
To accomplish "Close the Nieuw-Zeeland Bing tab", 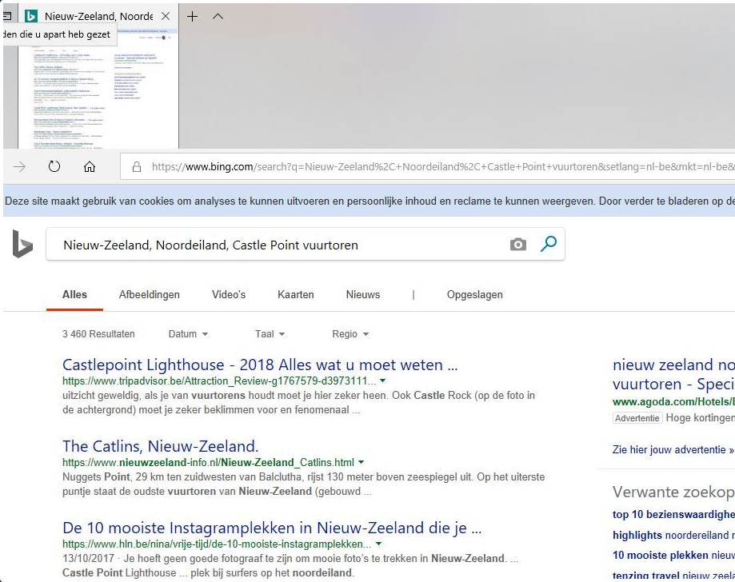I will pos(166,17).
